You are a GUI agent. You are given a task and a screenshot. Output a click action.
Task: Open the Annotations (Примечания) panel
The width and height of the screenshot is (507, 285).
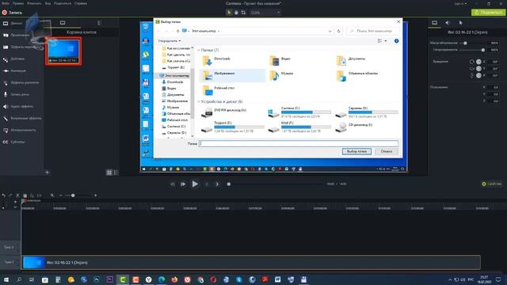[16, 35]
